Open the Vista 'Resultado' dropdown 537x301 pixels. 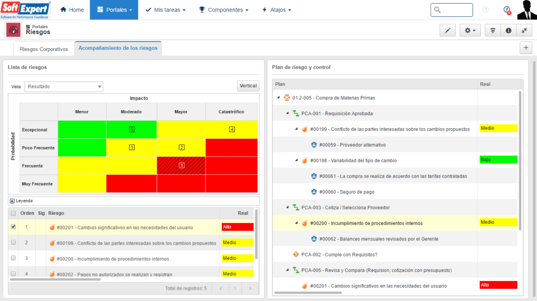pos(63,86)
